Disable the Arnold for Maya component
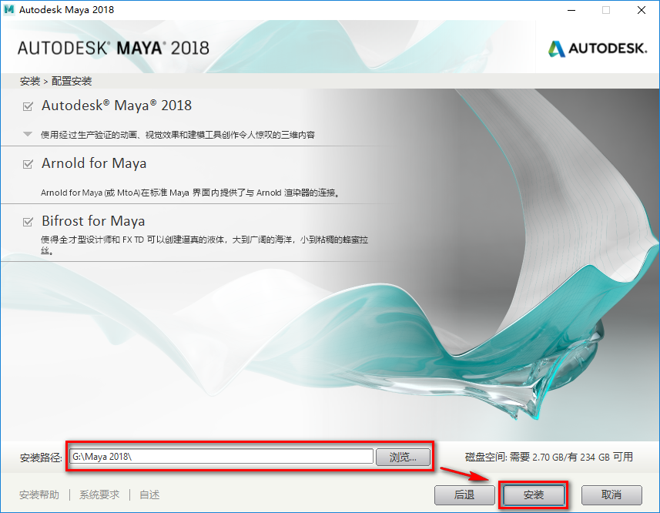This screenshot has width=660, height=513. (x=26, y=163)
